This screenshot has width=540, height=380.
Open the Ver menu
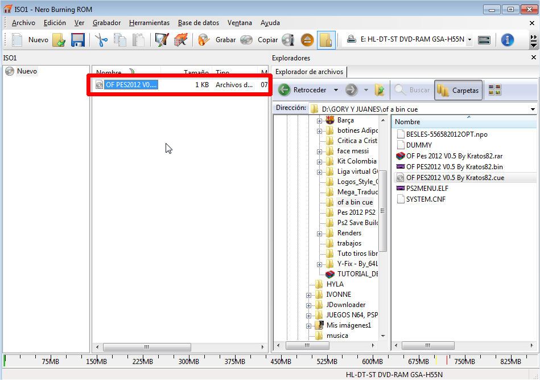[x=79, y=23]
